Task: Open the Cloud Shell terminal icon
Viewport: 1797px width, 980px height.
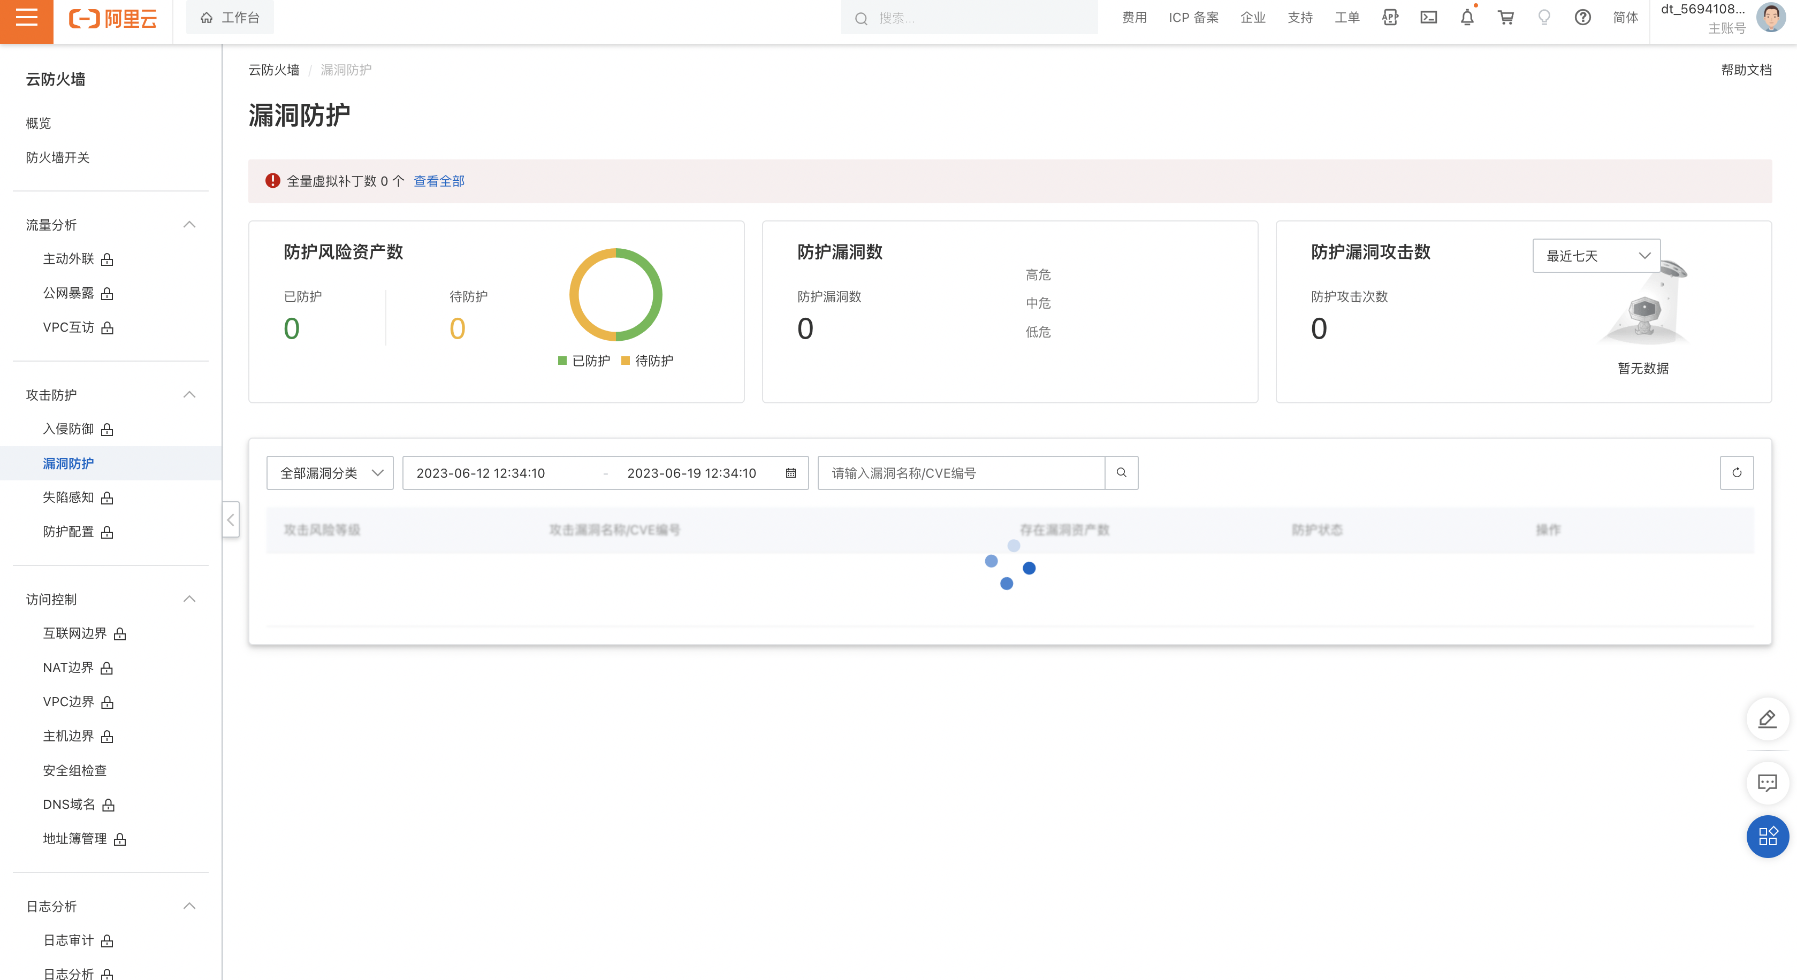Action: pyautogui.click(x=1429, y=18)
